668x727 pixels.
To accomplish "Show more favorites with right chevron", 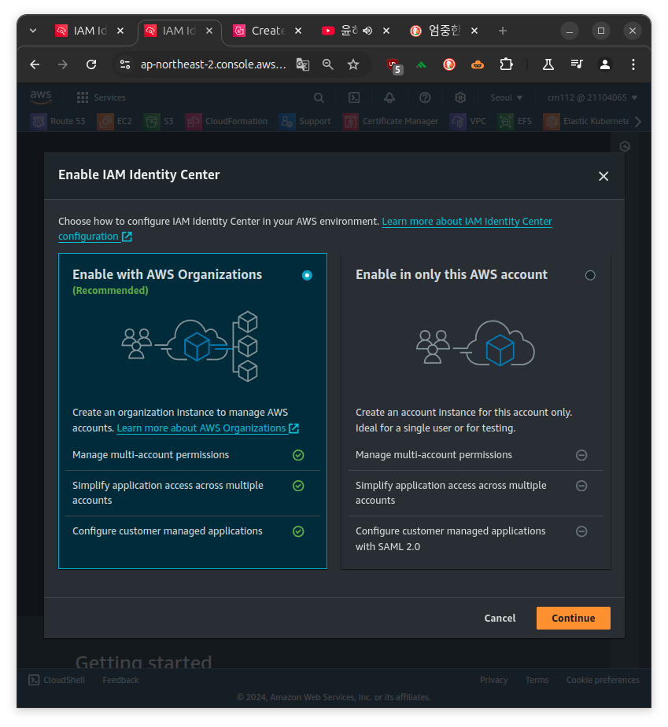I will click(x=638, y=122).
